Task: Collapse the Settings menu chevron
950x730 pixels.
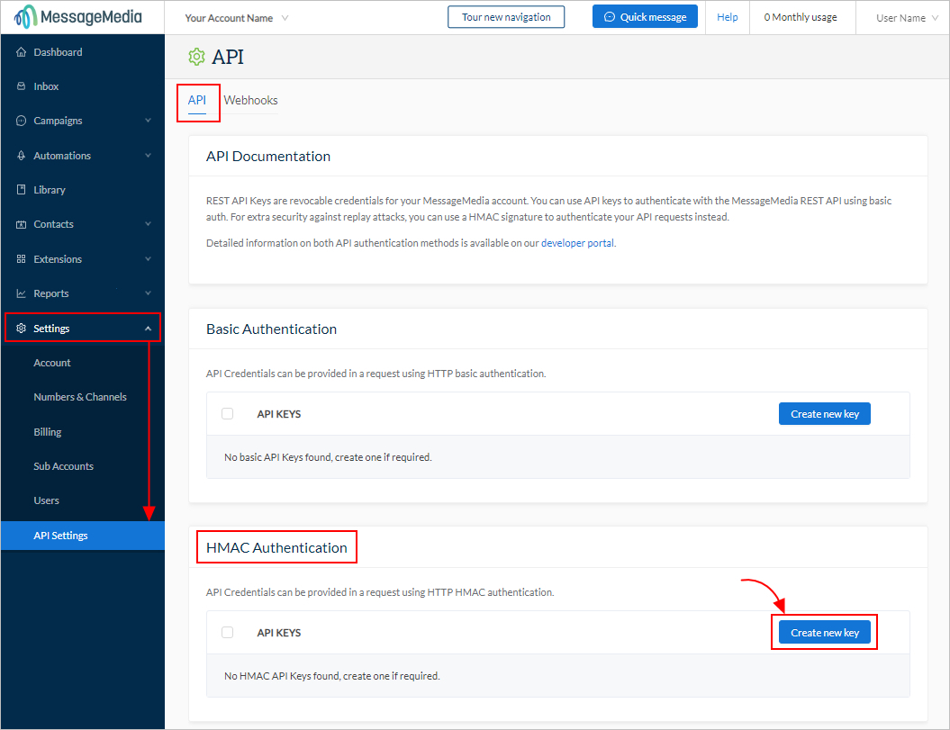Action: [x=148, y=328]
